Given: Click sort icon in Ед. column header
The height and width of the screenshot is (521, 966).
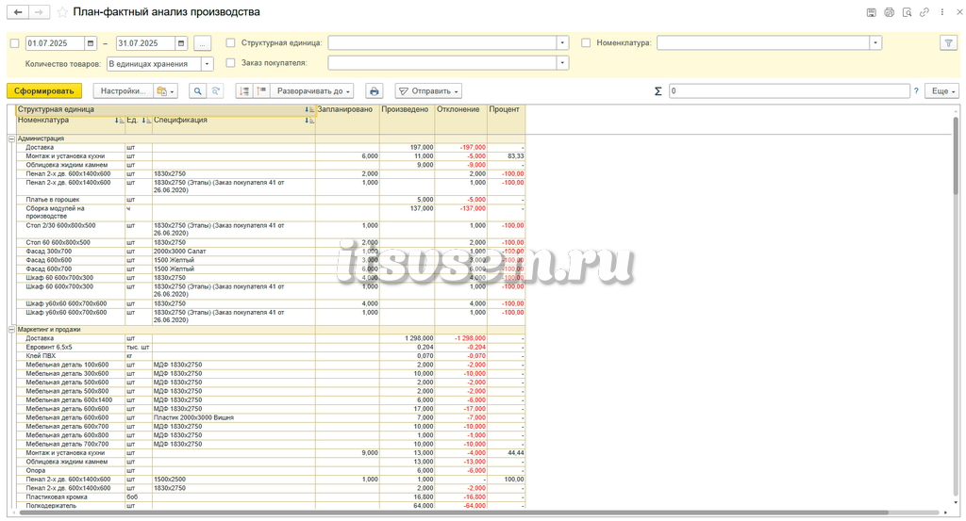Looking at the screenshot, I should pyautogui.click(x=146, y=121).
